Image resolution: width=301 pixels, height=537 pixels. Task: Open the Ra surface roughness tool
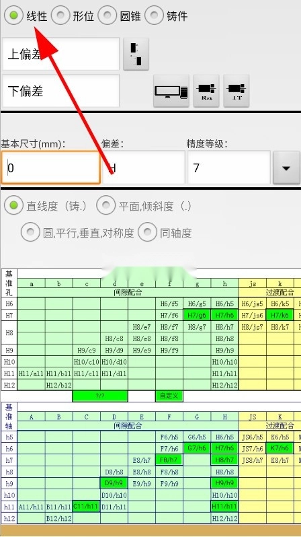(206, 91)
